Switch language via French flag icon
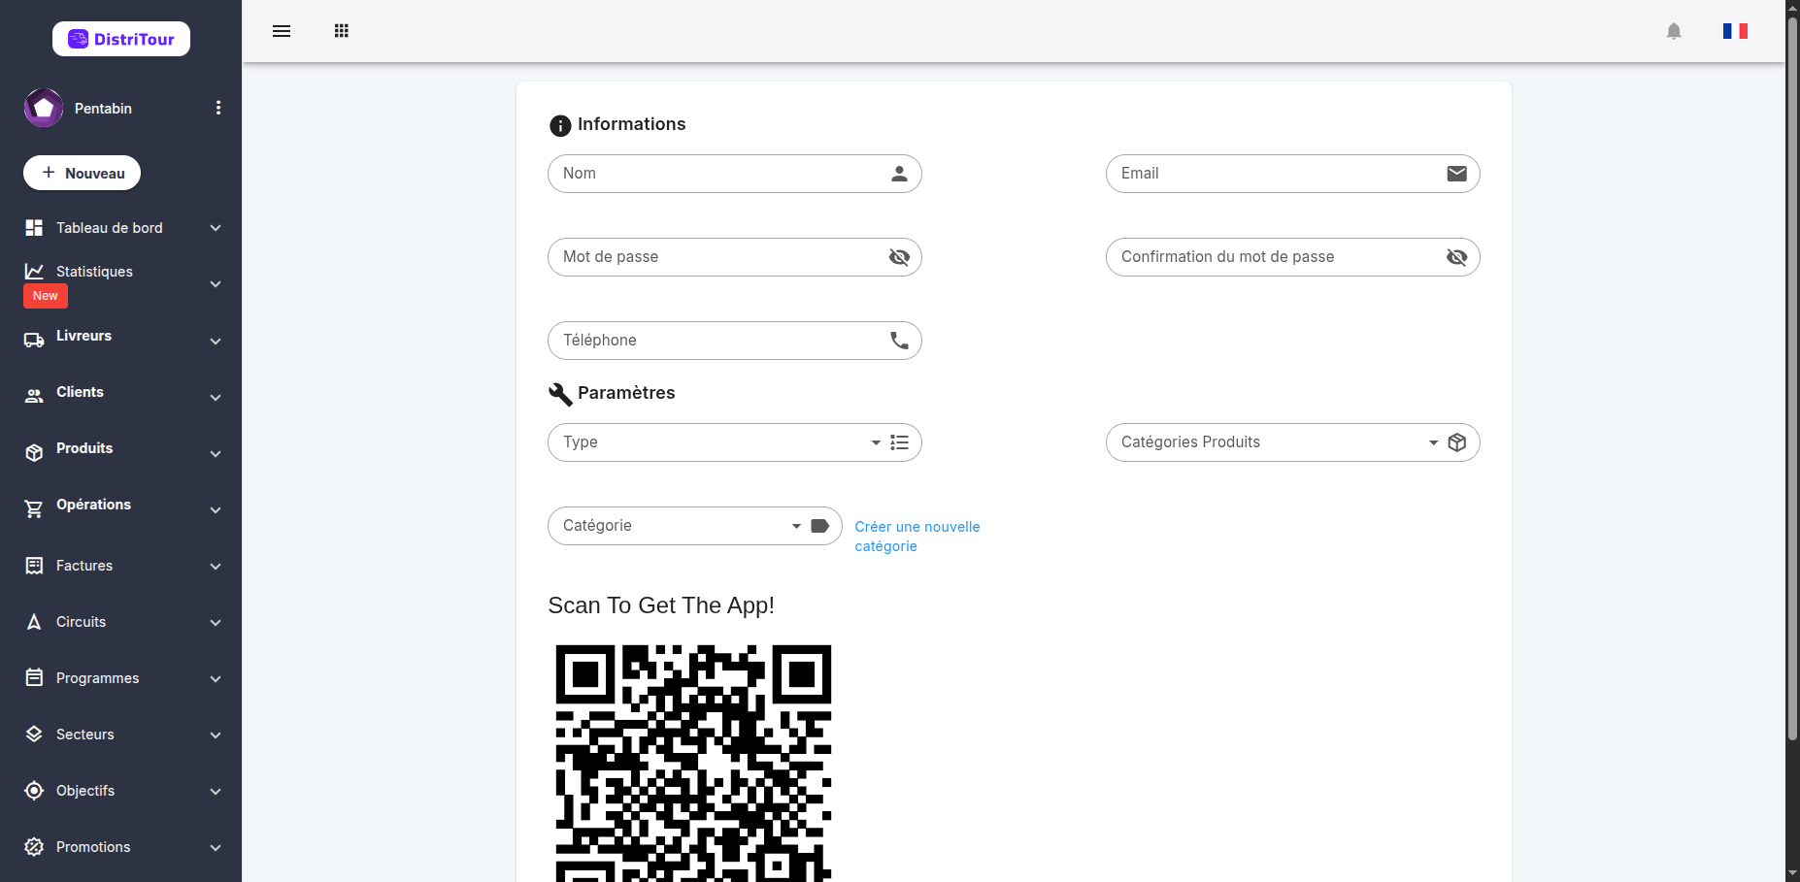 [1735, 31]
